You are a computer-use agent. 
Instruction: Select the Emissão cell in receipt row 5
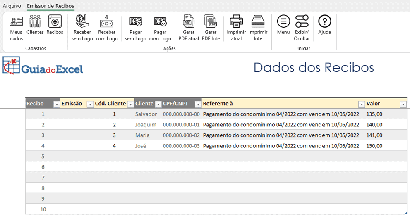(x=77, y=157)
